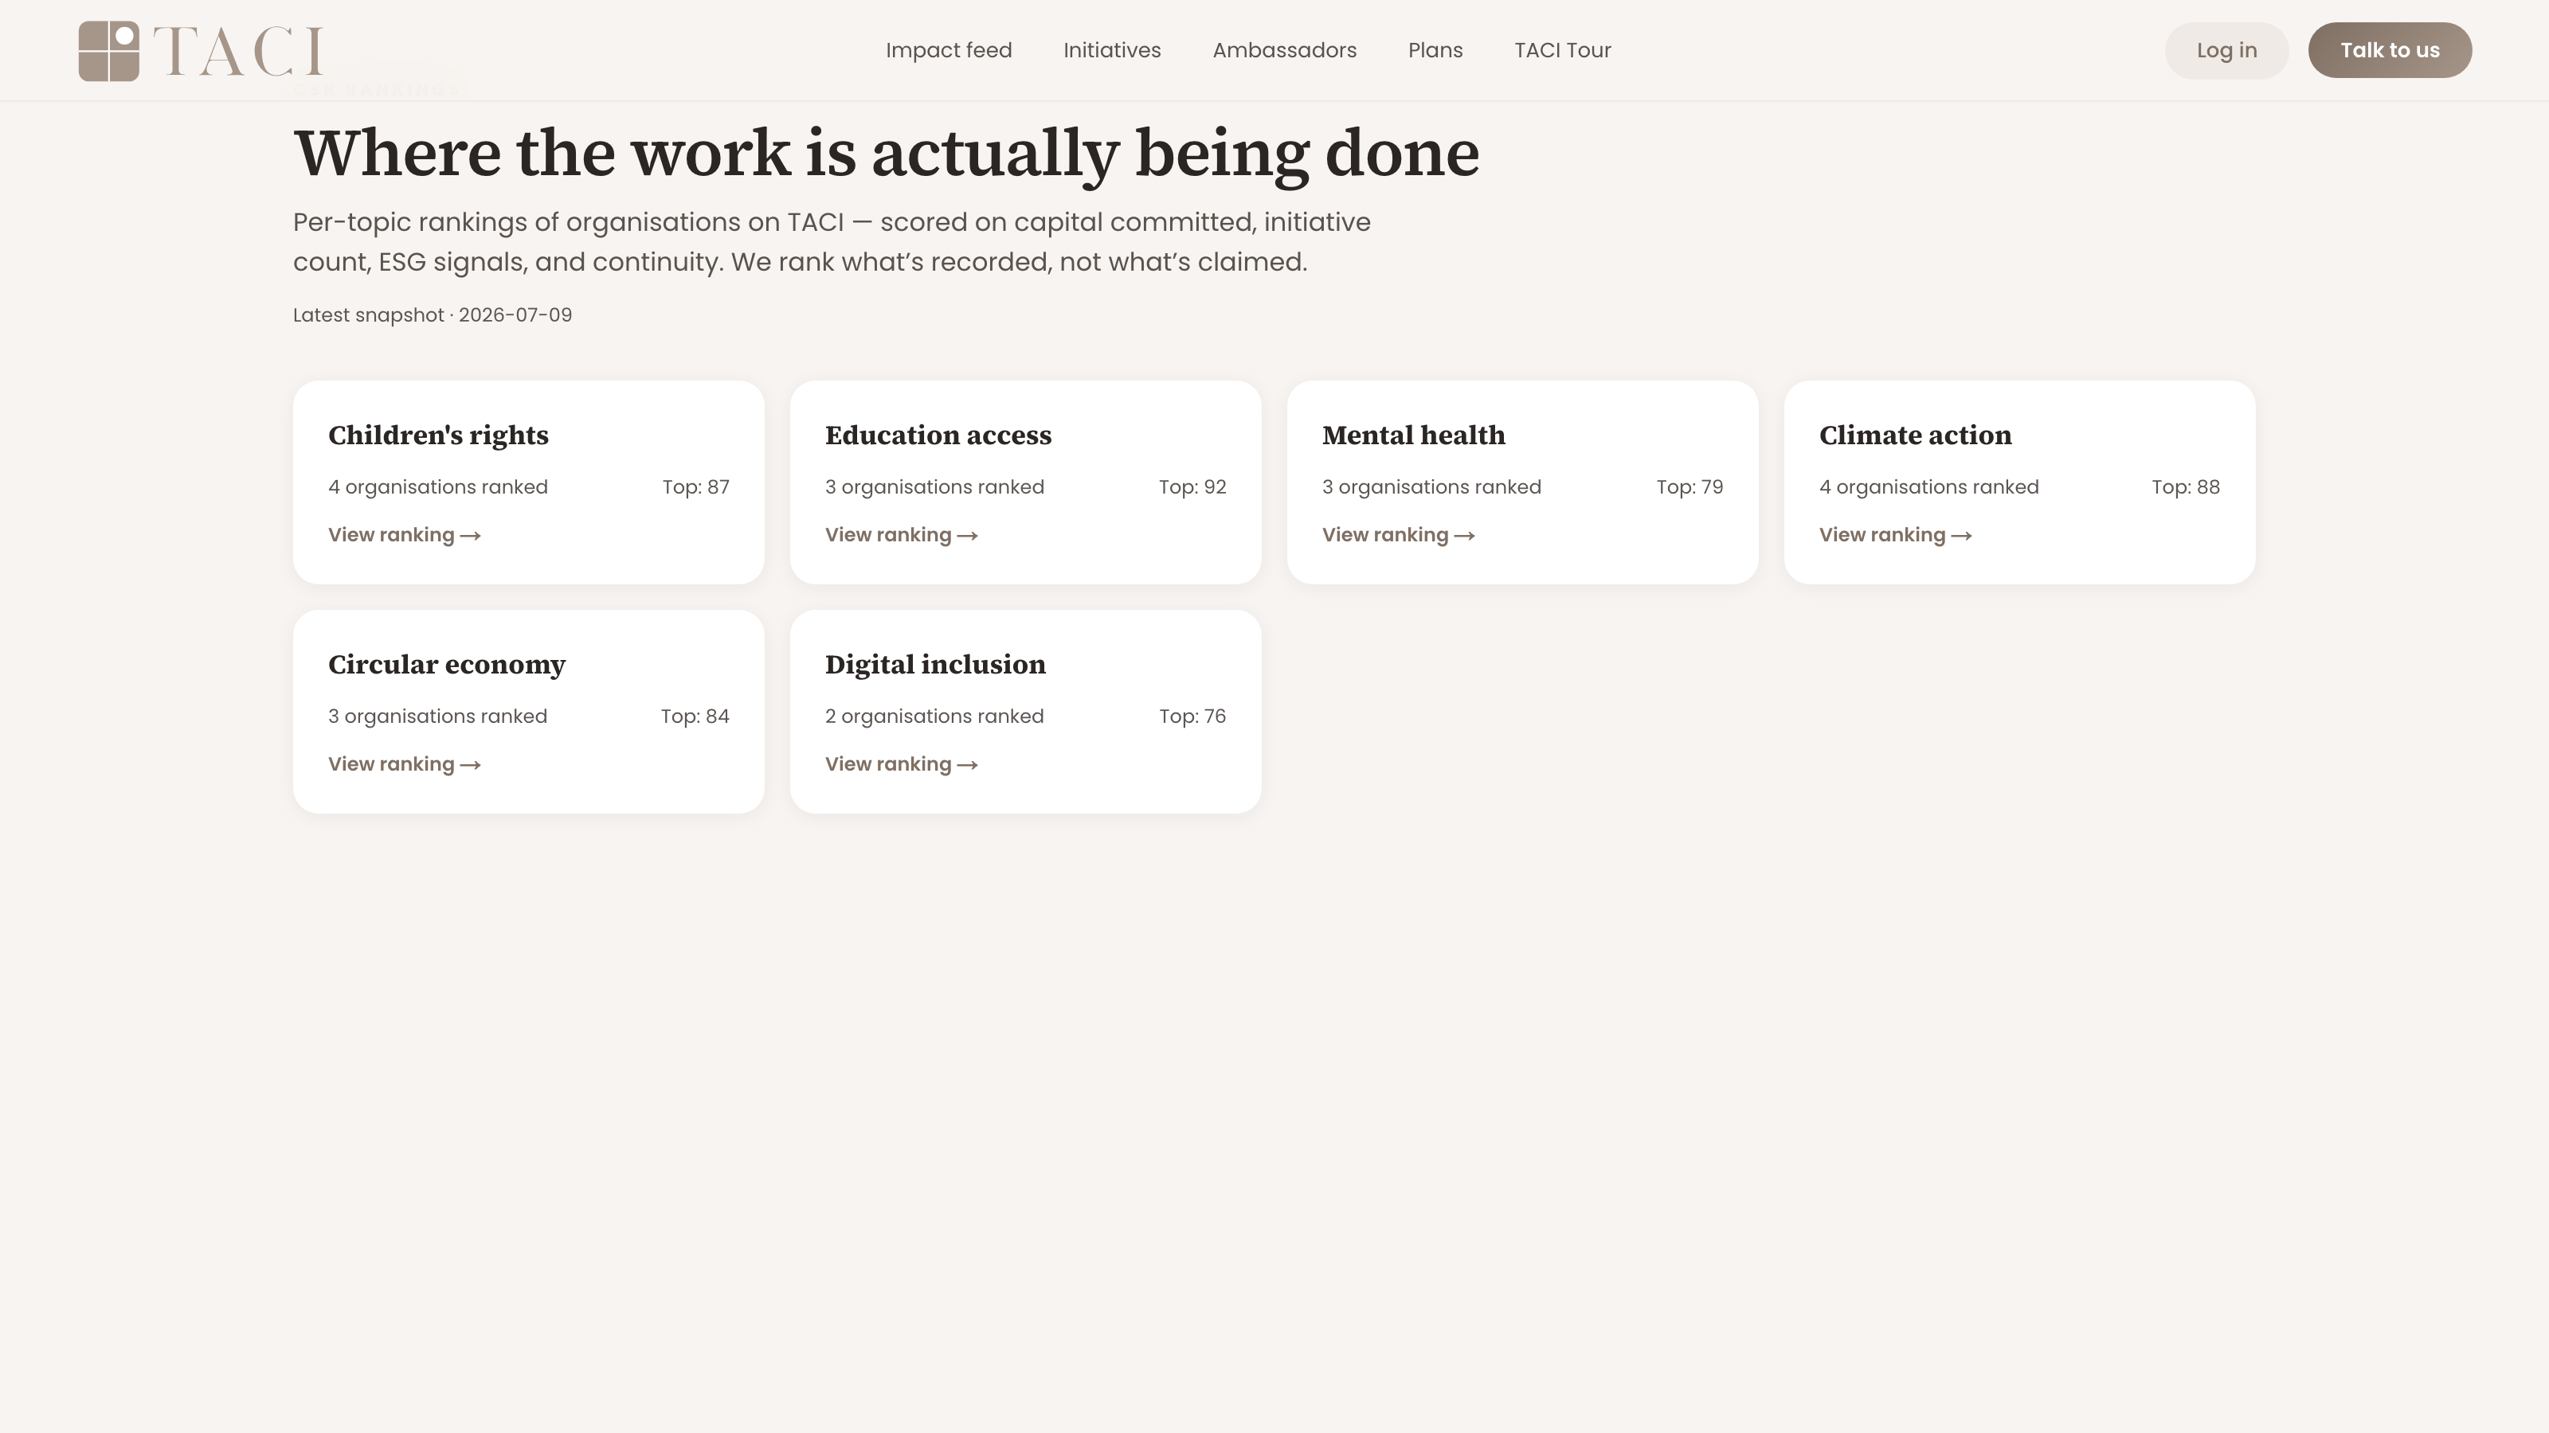Image resolution: width=2549 pixels, height=1433 pixels.
Task: Click the 'Top: 92' score text
Action: (x=1192, y=487)
